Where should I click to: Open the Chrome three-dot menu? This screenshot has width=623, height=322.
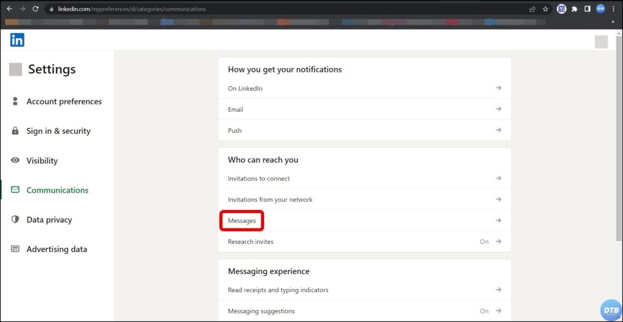614,9
